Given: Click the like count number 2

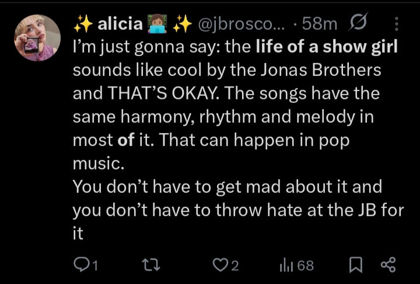Looking at the screenshot, I should [x=235, y=266].
